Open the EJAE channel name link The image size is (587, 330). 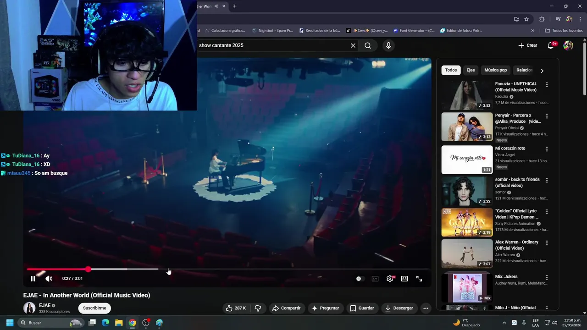click(45, 305)
